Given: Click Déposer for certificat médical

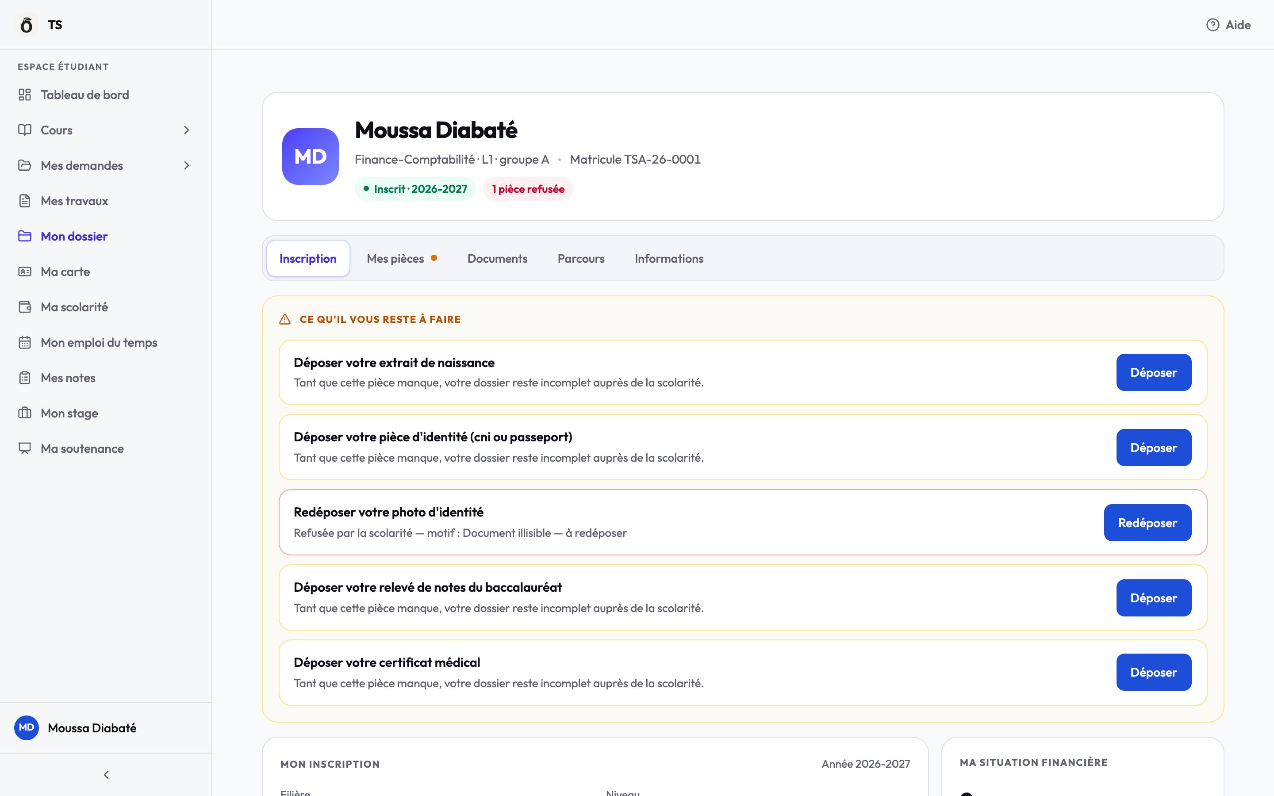Looking at the screenshot, I should (1153, 672).
